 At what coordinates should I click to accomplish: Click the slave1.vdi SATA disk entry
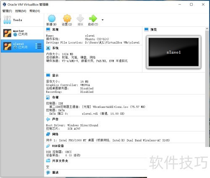[103, 114]
